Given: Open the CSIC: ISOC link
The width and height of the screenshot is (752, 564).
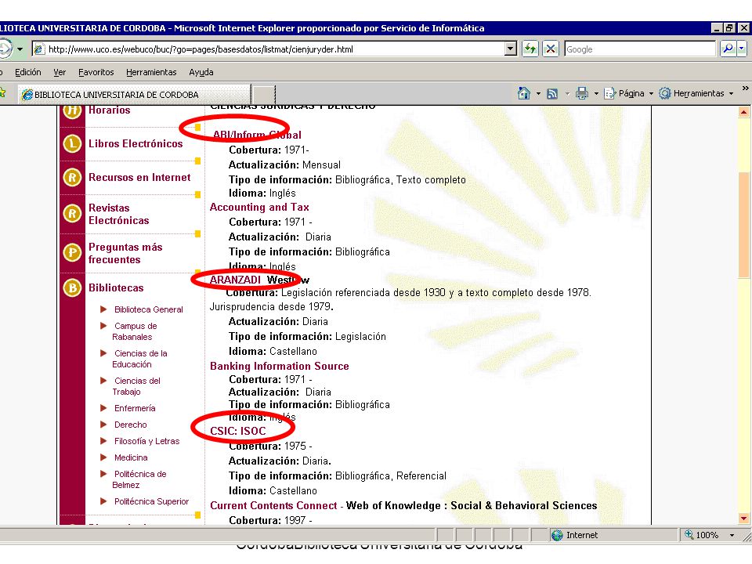Looking at the screenshot, I should point(238,431).
